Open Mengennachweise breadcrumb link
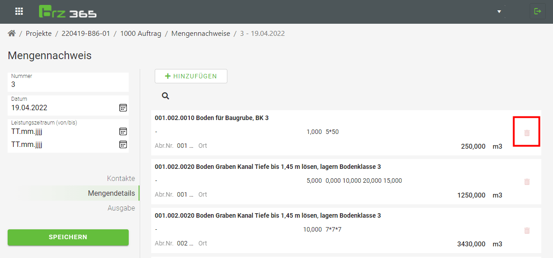This screenshot has width=553, height=258. (x=200, y=34)
